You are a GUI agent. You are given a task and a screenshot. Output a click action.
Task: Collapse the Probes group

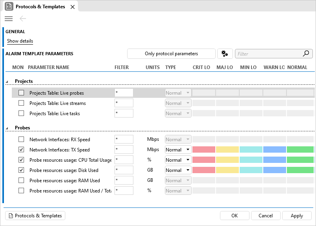pos(7,128)
